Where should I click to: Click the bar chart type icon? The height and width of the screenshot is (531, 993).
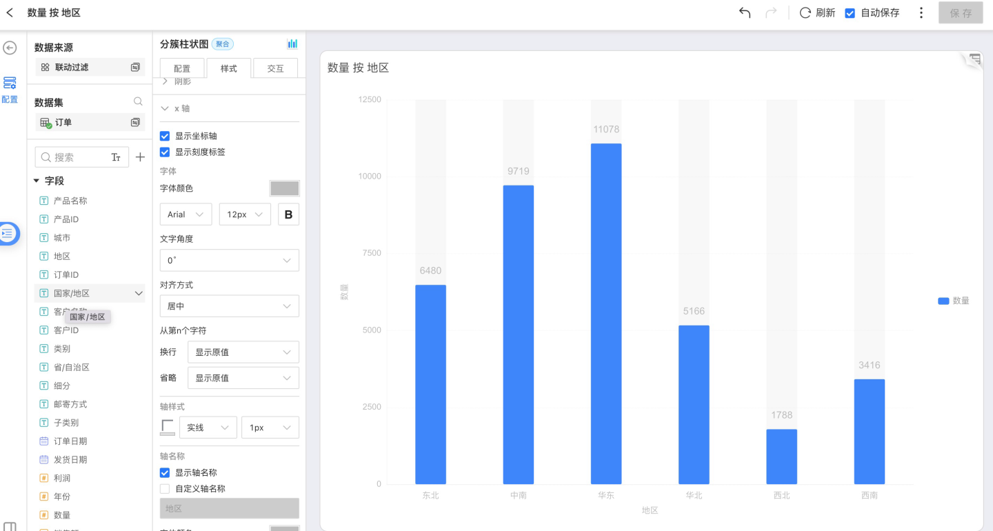click(292, 44)
